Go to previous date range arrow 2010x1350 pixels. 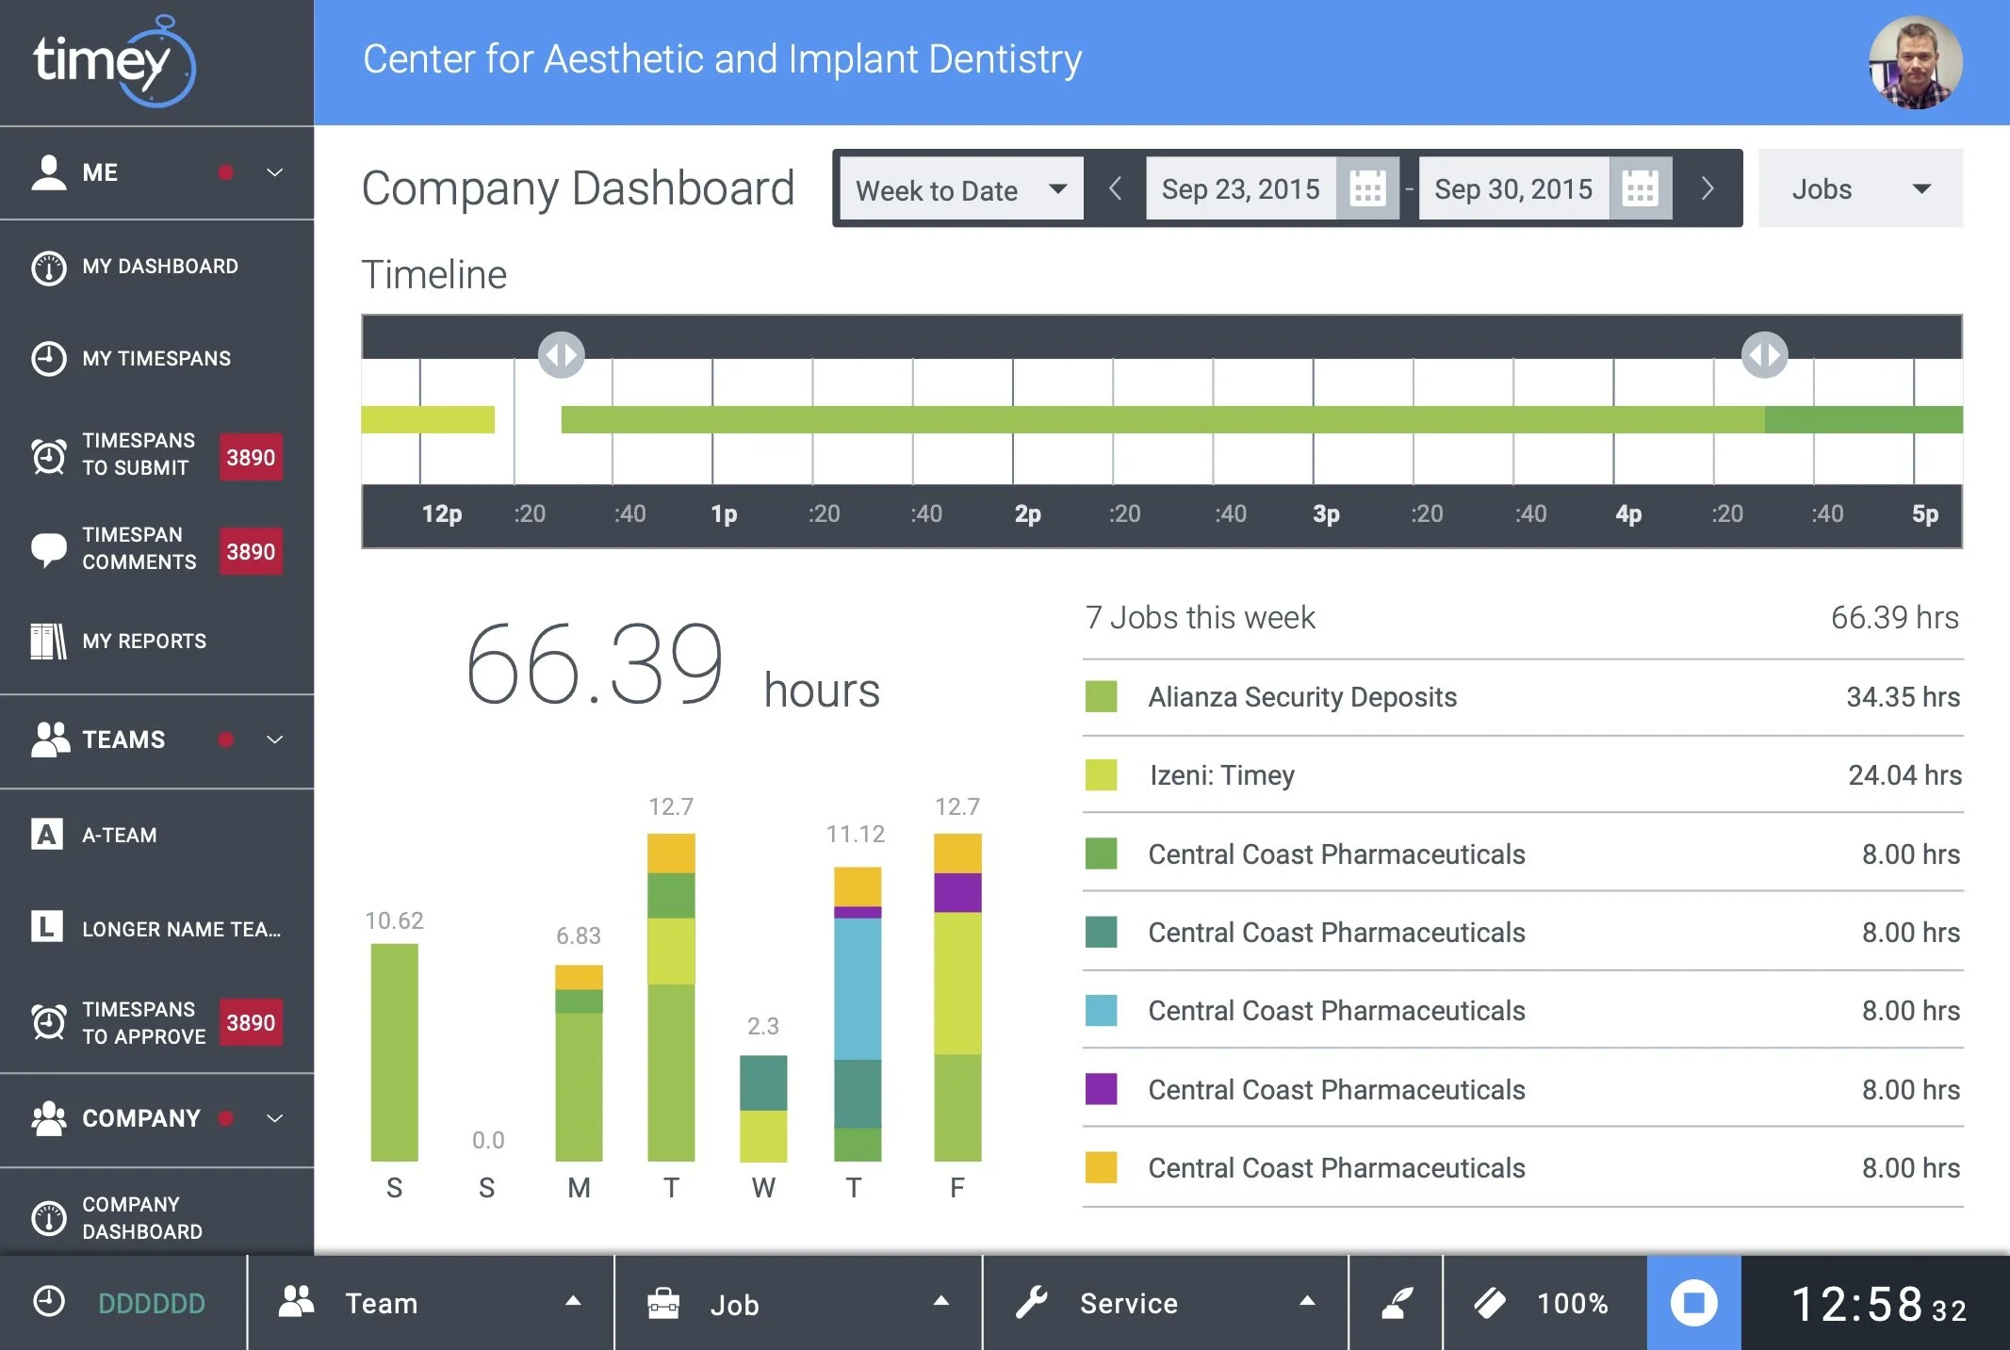coord(1115,188)
